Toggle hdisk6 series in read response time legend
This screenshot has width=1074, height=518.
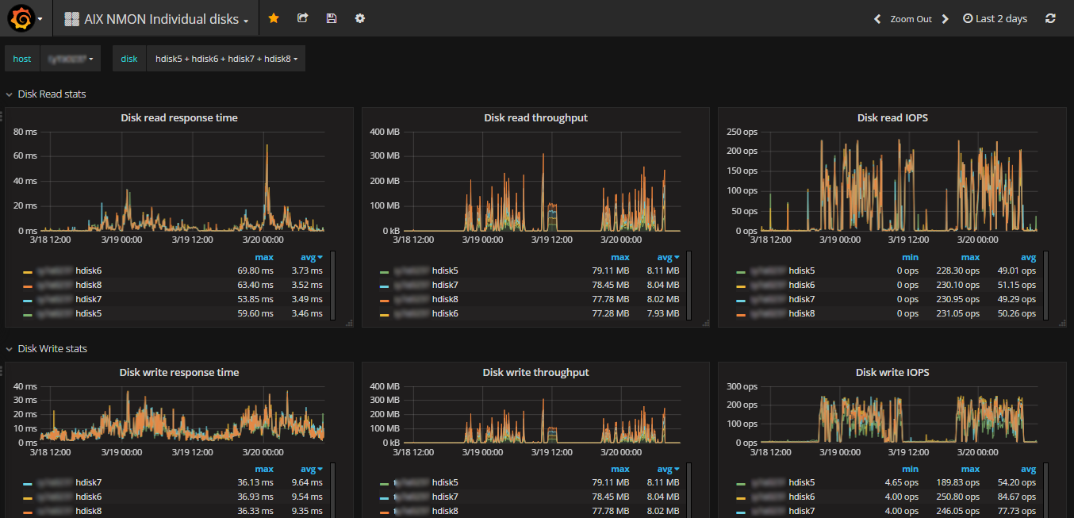88,271
